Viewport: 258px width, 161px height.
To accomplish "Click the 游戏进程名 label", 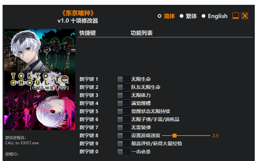I will [16, 138].
